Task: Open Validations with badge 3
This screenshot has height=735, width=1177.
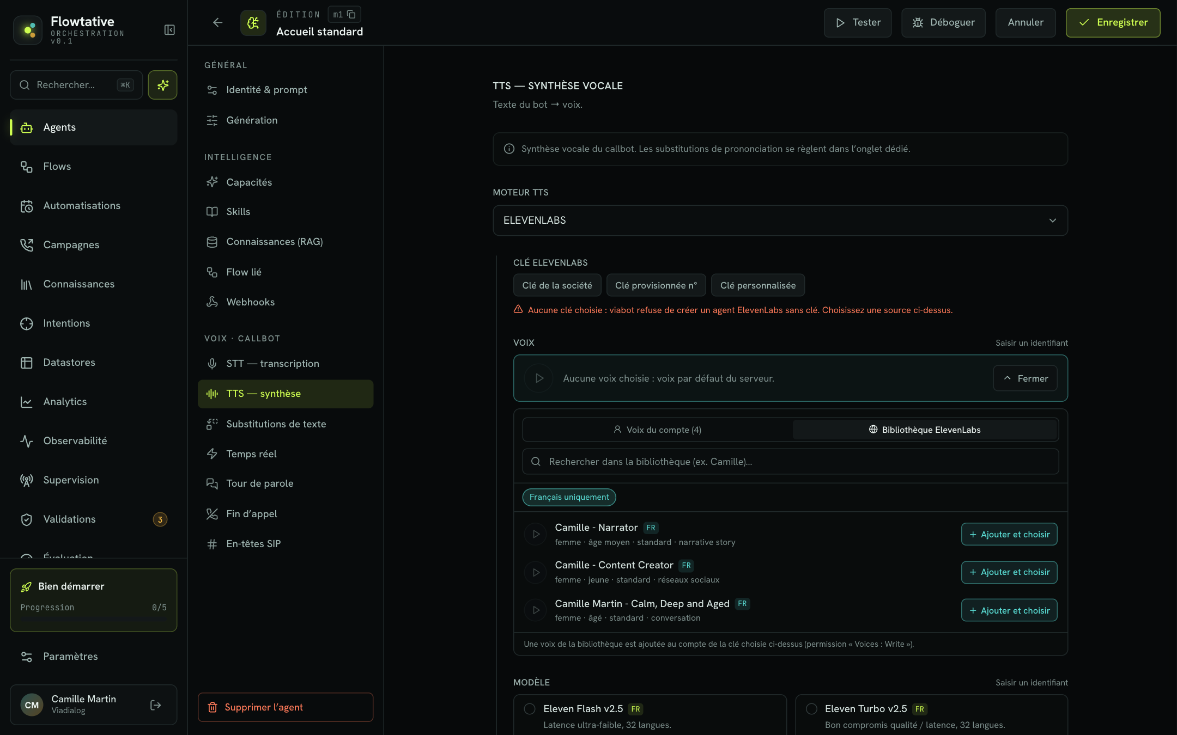Action: click(x=94, y=519)
